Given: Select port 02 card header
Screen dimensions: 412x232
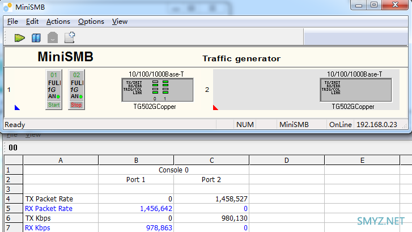Looking at the screenshot, I should click(77, 75).
